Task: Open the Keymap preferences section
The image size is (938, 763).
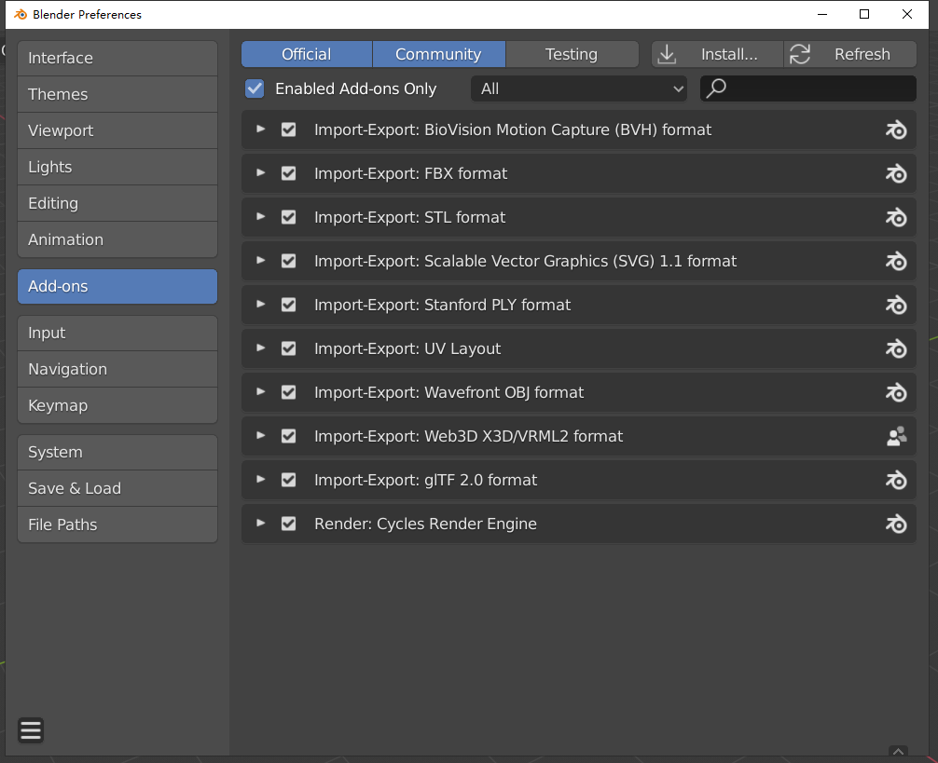Action: click(x=117, y=405)
